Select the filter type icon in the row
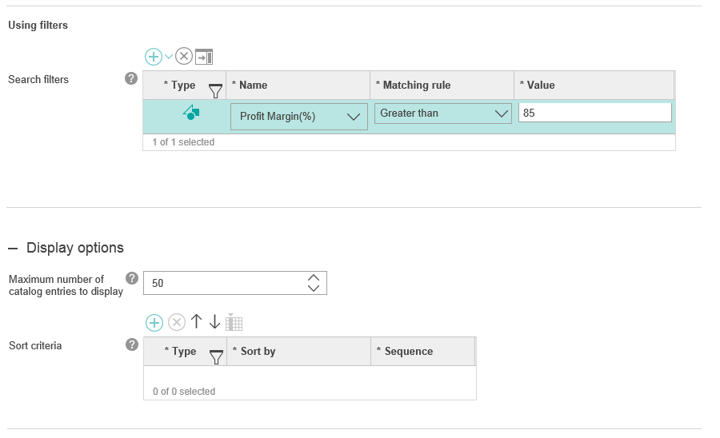Screen dimensions: 720x438 coord(191,113)
